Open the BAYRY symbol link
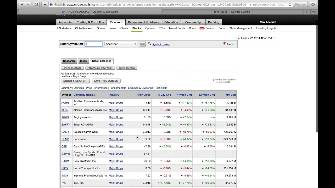335x188 pixels. (66, 125)
